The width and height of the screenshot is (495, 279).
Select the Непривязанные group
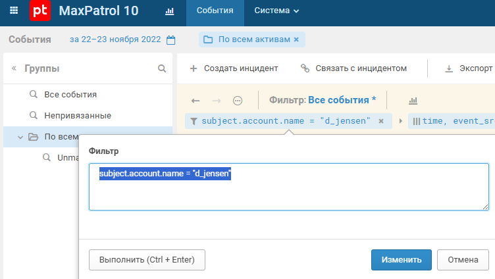click(x=78, y=116)
